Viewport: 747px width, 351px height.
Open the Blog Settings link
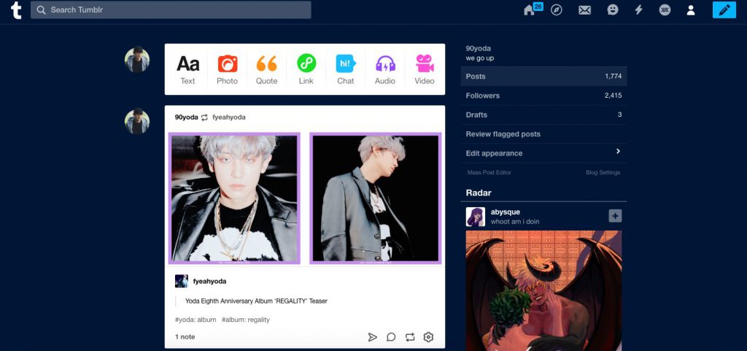pos(603,172)
